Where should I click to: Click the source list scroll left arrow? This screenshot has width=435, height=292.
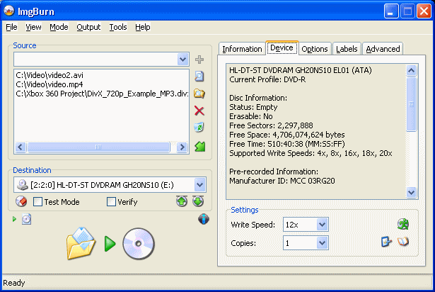21,147
